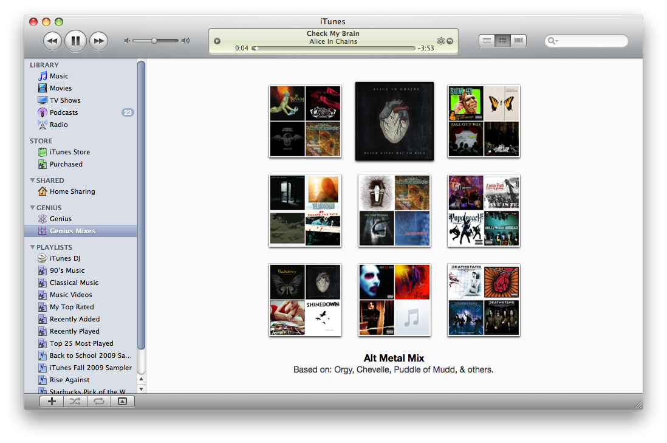Image resolution: width=667 pixels, height=443 pixels.
Task: Collapse the GENIUS section
Action: [x=32, y=207]
